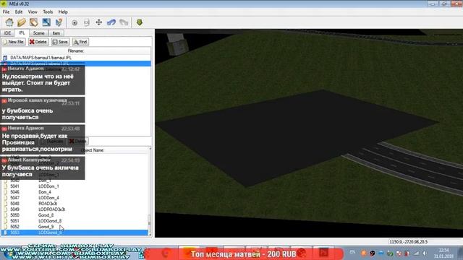Select the four-arrow move tool

(x=99, y=22)
